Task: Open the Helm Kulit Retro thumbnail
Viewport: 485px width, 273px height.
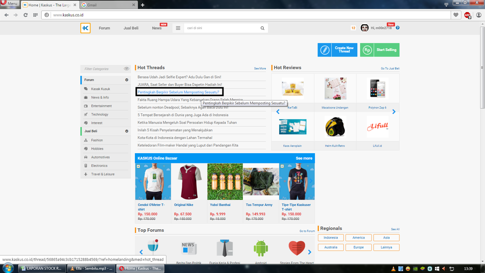Action: (x=335, y=127)
